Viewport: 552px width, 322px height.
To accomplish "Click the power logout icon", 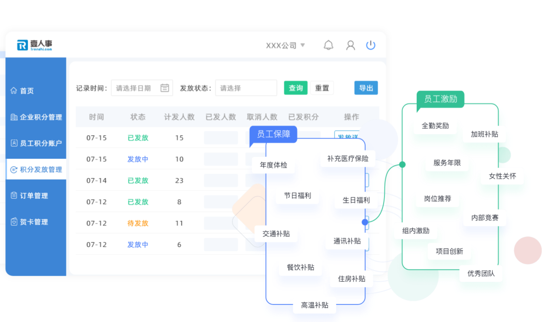I will (x=371, y=45).
